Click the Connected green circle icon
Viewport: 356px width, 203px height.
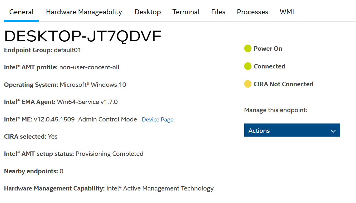(x=248, y=66)
